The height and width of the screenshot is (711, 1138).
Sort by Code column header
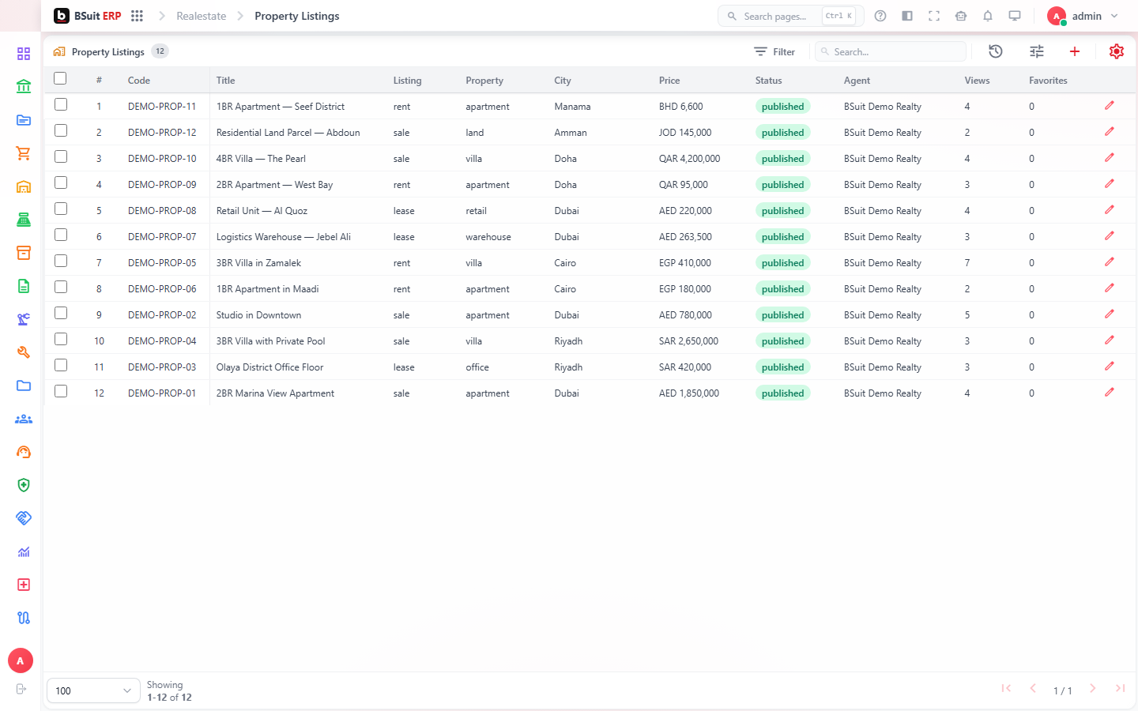click(139, 81)
